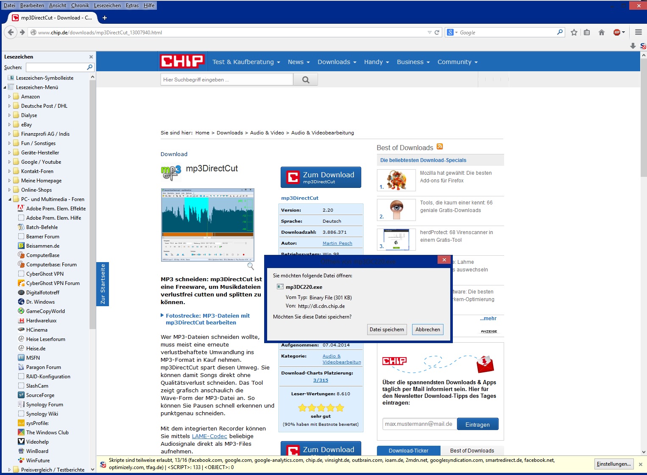The width and height of the screenshot is (647, 475).
Task: Open the Chronik menu
Action: pyautogui.click(x=80, y=6)
